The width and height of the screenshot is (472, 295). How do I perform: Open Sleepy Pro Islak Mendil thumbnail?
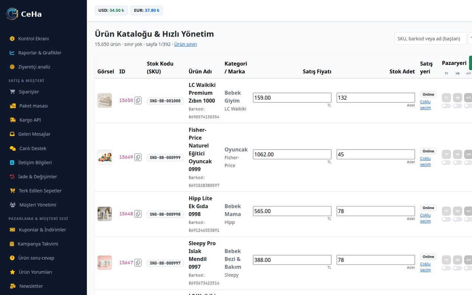point(105,263)
